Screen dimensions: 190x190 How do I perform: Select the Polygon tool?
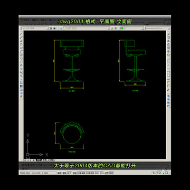coord(21,44)
